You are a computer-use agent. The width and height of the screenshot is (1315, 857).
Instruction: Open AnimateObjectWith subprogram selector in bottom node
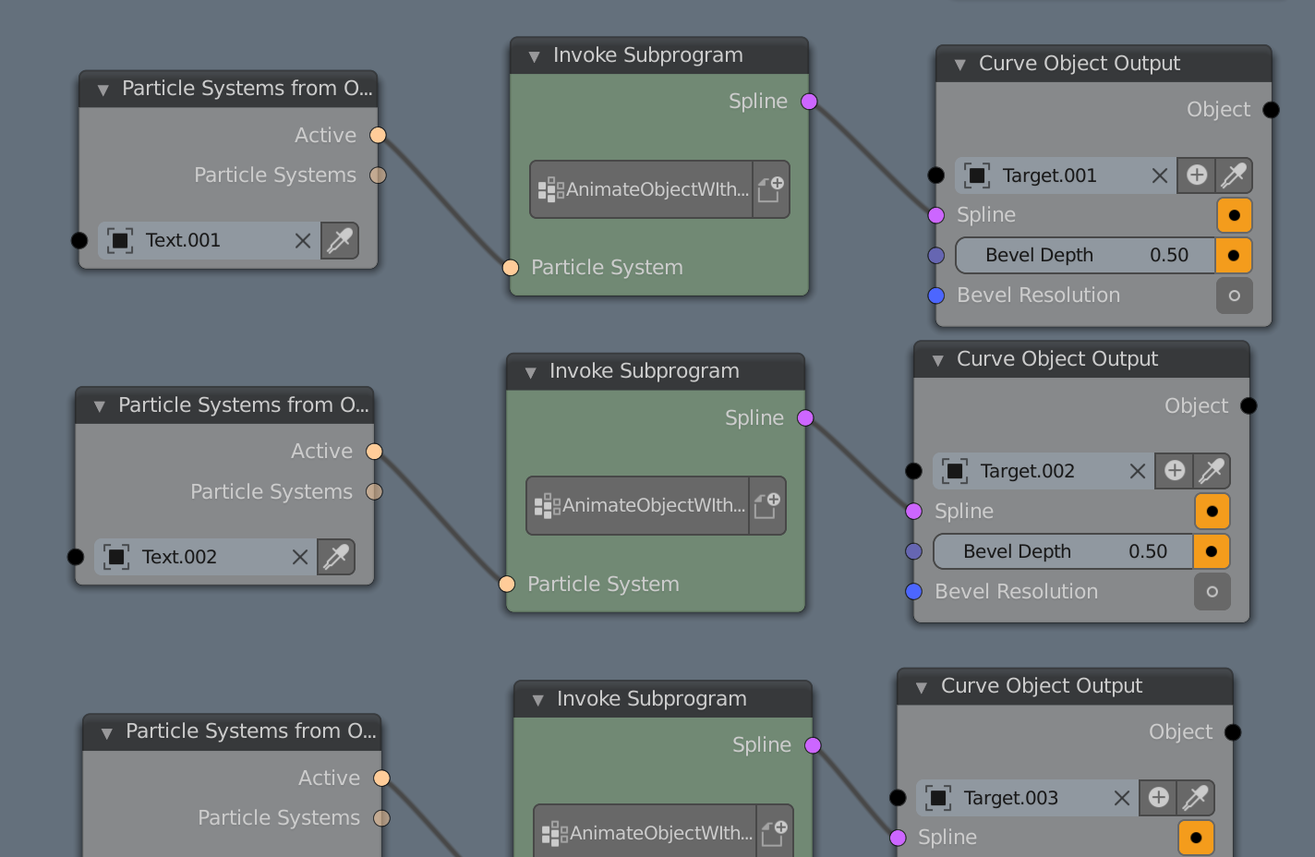[645, 832]
